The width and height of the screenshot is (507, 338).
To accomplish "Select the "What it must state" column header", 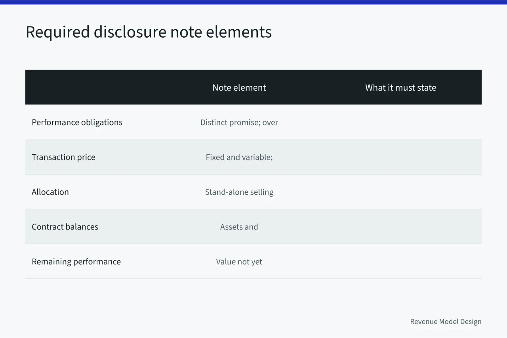I will [x=401, y=87].
